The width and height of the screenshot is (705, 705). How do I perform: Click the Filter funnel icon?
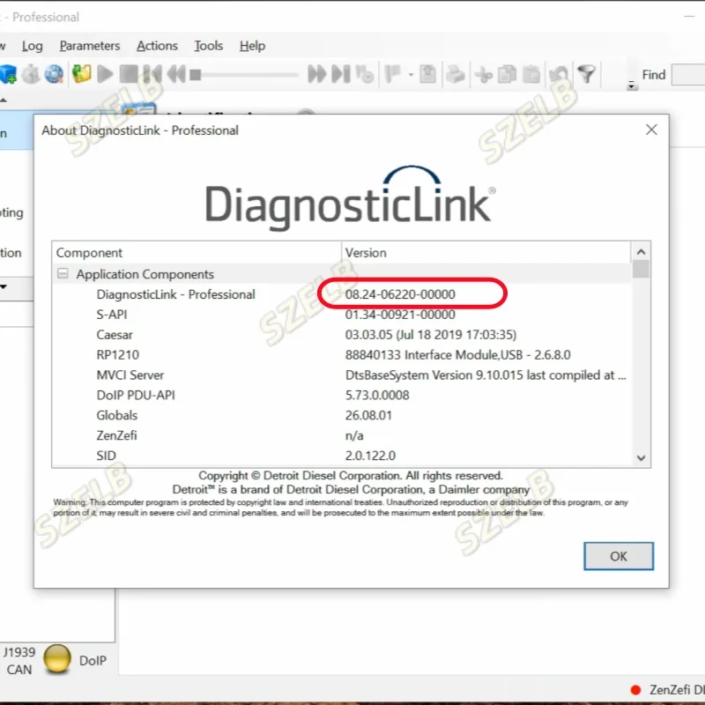[587, 74]
